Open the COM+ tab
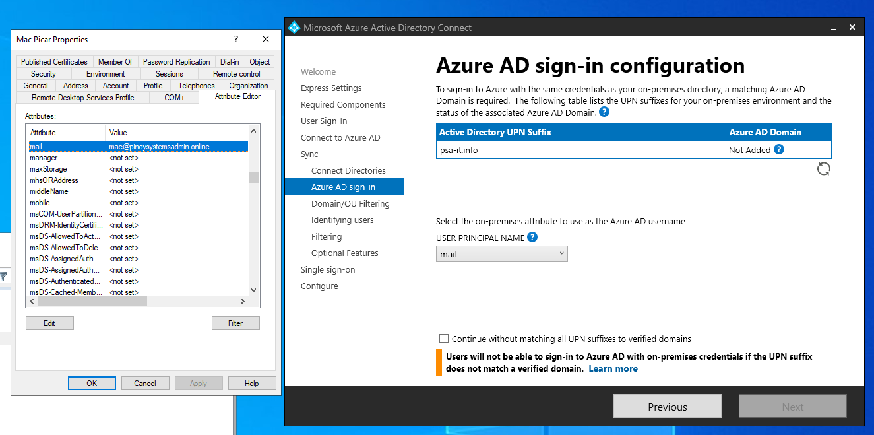Screen dimensions: 874x435 point(175,98)
